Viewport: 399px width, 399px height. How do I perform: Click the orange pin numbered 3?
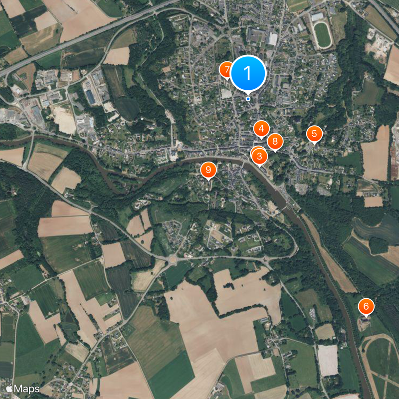tap(259, 157)
